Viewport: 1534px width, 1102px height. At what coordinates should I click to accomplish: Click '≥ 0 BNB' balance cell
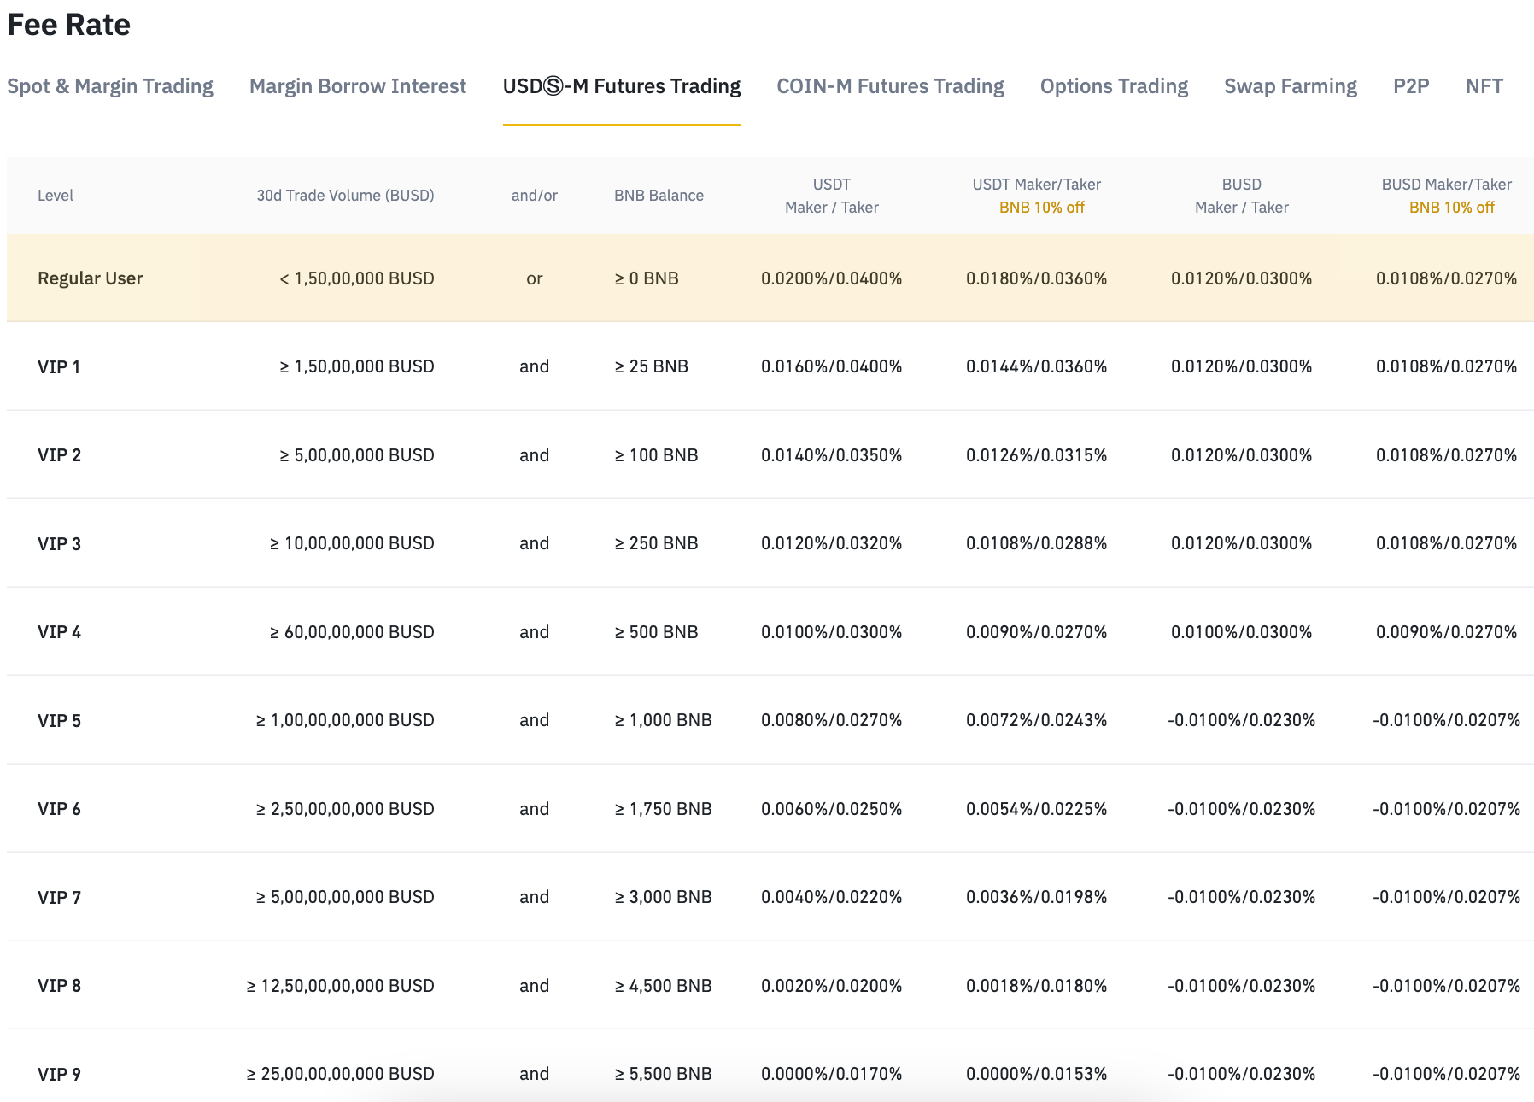[x=647, y=278]
